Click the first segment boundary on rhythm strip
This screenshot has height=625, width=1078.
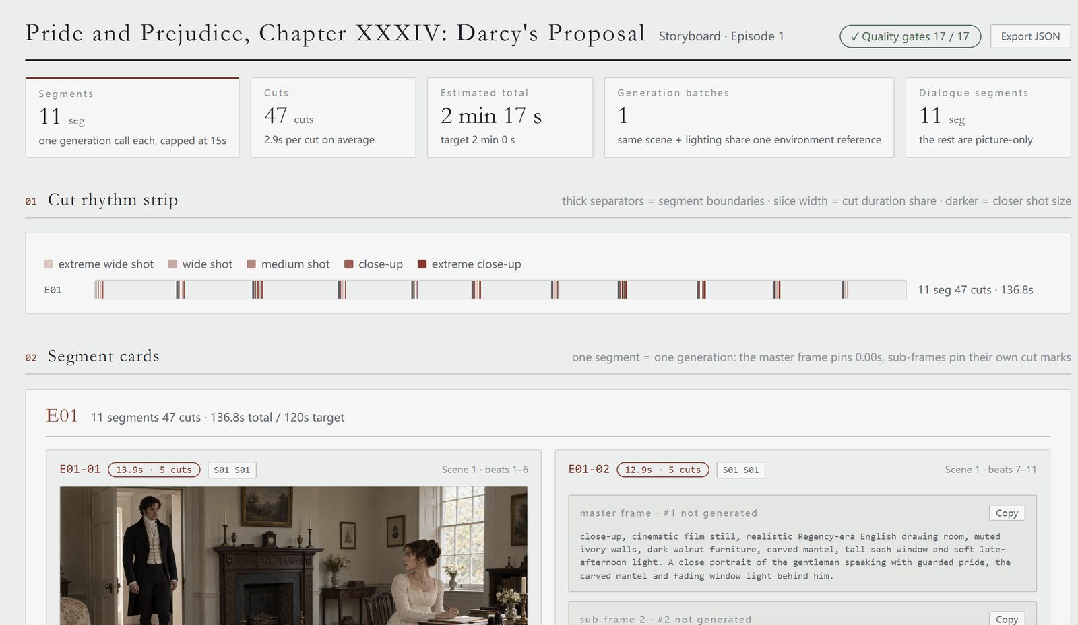[x=177, y=290]
